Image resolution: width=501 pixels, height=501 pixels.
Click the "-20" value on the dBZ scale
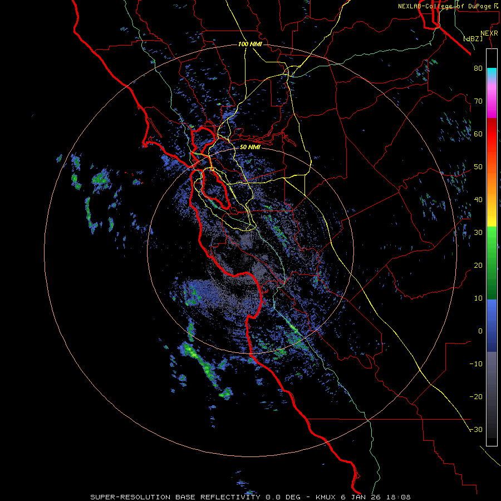tap(476, 397)
